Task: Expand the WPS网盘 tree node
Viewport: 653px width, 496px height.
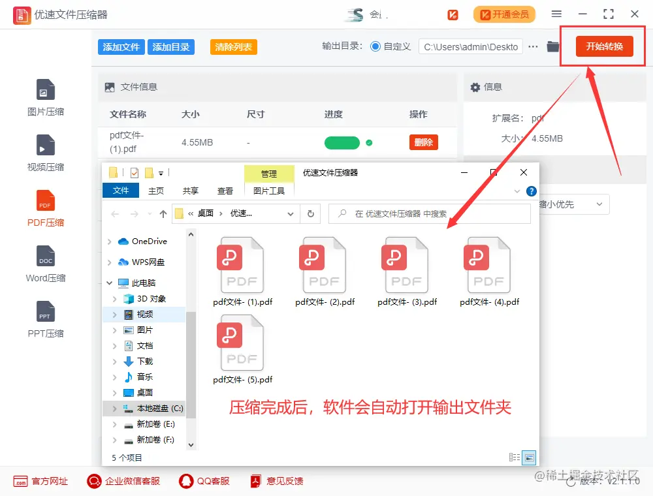Action: (110, 262)
